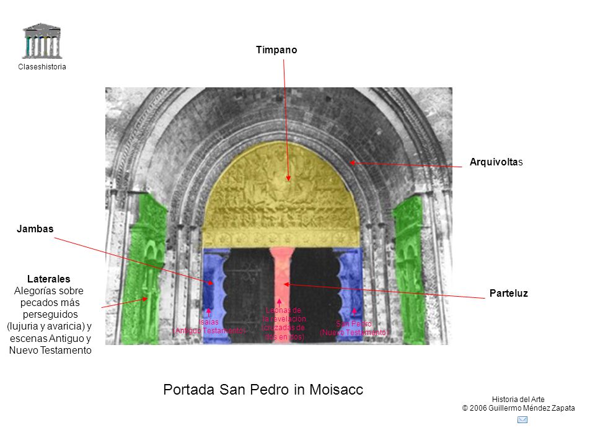Image resolution: width=595 pixels, height=446 pixels.
Task: Click the 'Historia del Arte' text
Action: pyautogui.click(x=518, y=400)
